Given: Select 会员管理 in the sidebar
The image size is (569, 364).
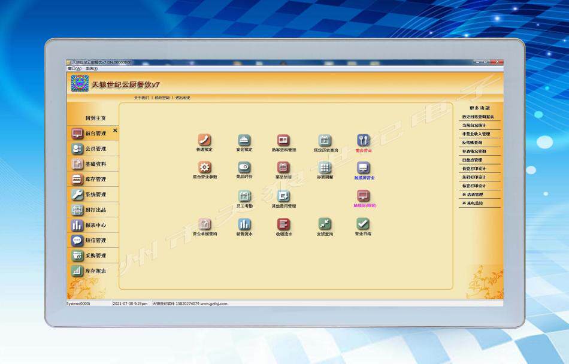Looking at the screenshot, I should pyautogui.click(x=93, y=148).
